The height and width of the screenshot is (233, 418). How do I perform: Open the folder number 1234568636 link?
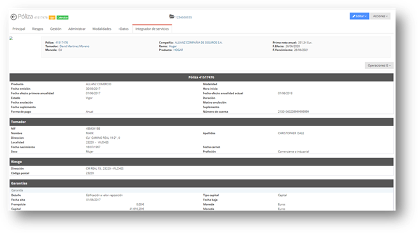(183, 17)
